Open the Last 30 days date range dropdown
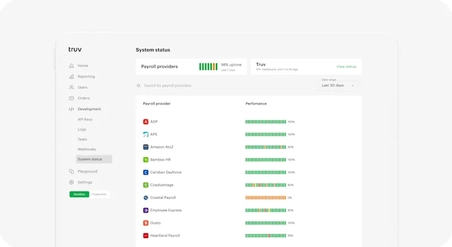Screen dimensions: 452x247 pyautogui.click(x=338, y=85)
